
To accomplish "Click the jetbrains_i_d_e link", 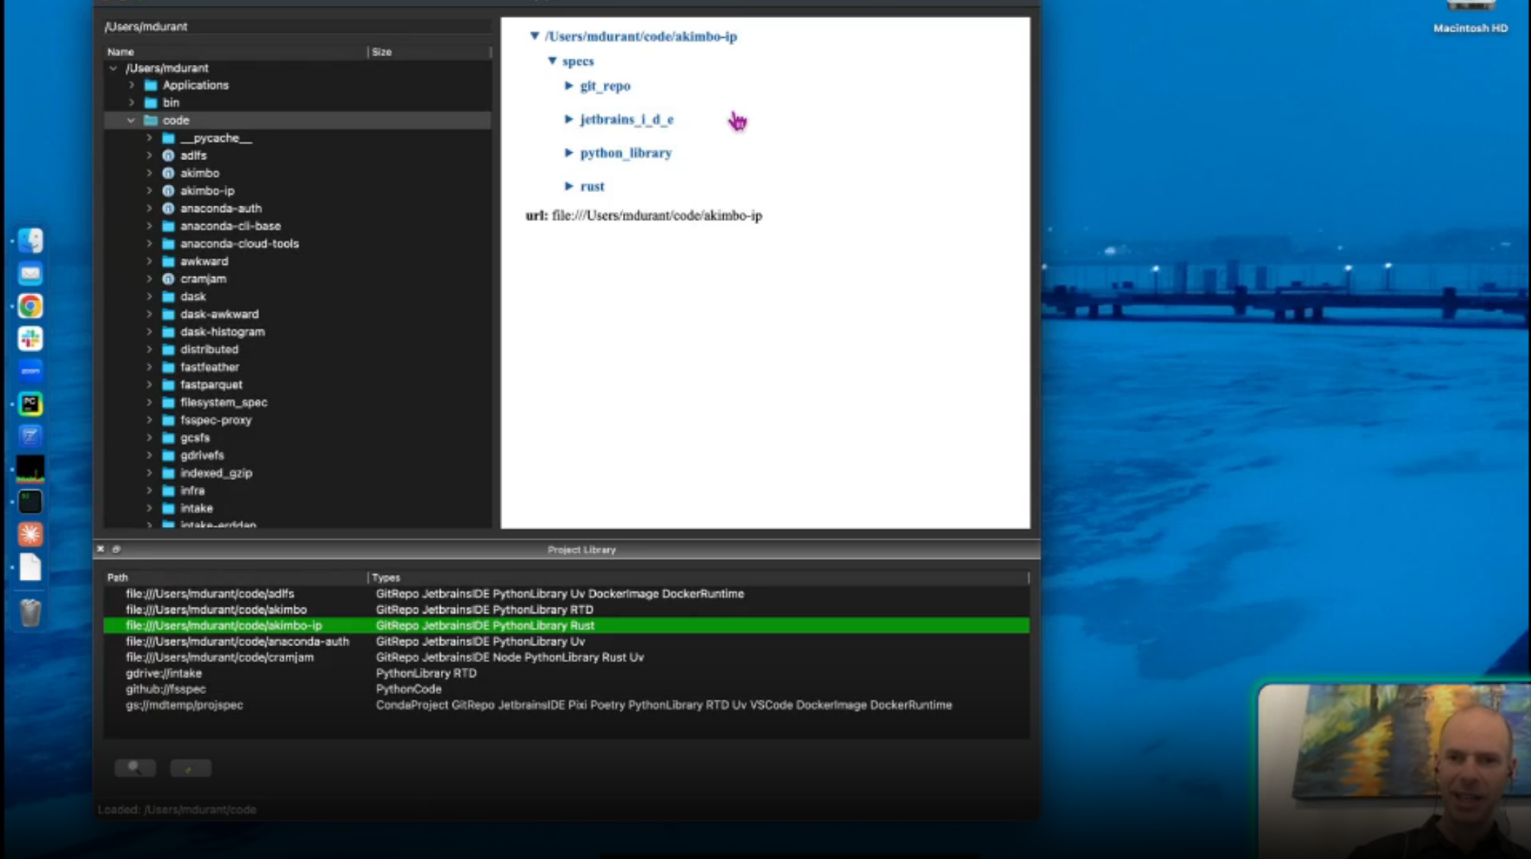I will 627,119.
